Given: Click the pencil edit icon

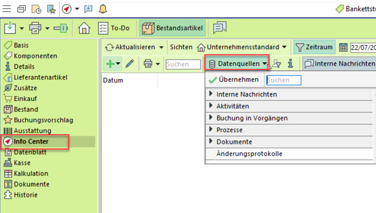Looking at the screenshot, I should (130, 64).
